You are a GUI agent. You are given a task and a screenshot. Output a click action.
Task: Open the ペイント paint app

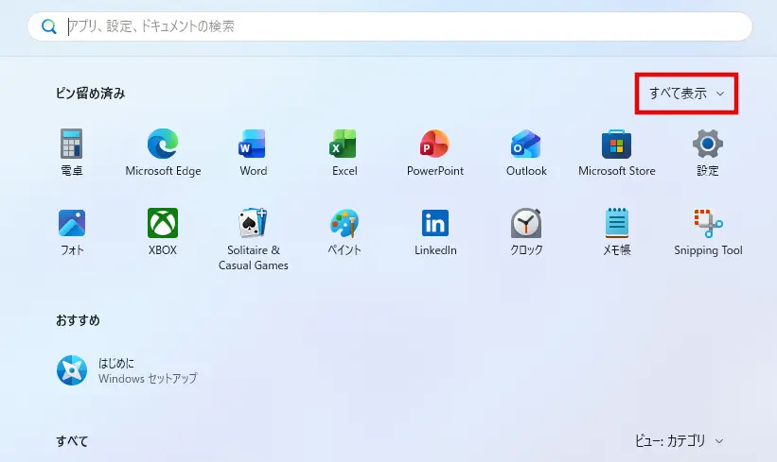344,223
